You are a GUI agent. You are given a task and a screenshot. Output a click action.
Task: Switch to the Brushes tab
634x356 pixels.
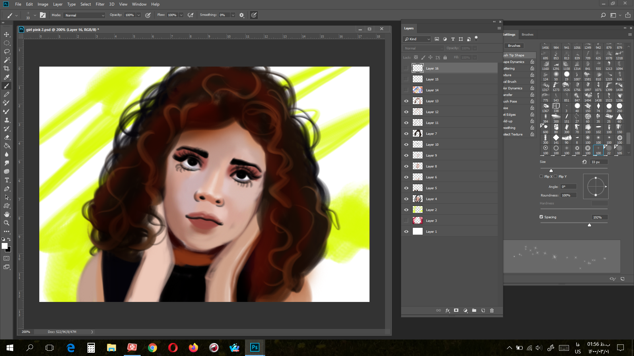(x=527, y=35)
